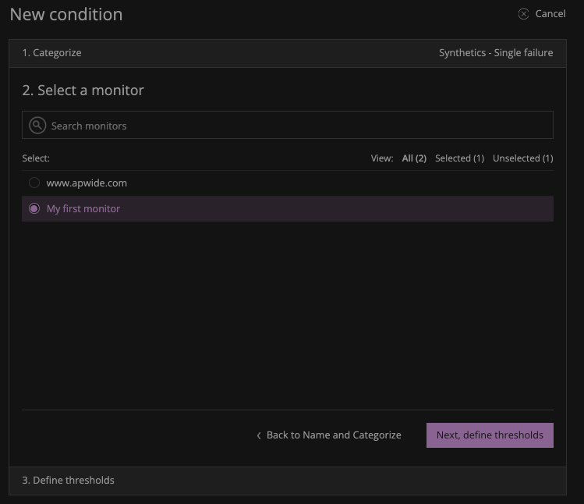
Task: Select the www.apwide.com radio button
Action: click(34, 183)
